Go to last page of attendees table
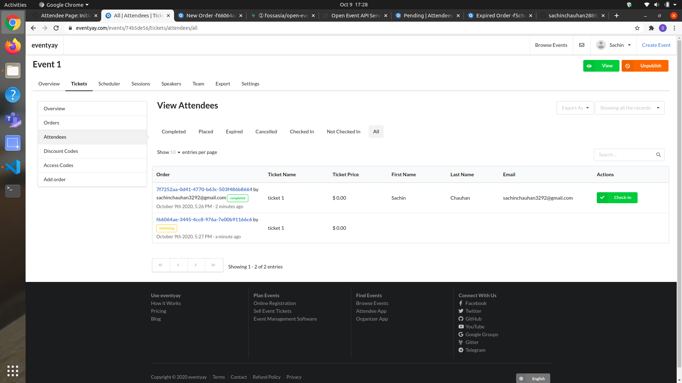Viewport: 682px width, 383px height. 213,265
